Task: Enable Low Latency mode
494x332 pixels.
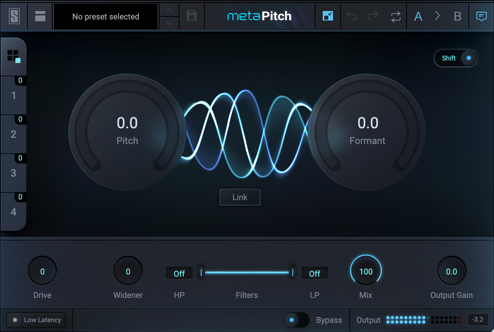Action: pos(36,320)
